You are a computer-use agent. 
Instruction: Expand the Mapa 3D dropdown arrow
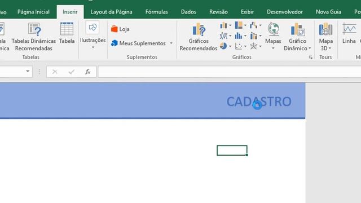(330, 48)
